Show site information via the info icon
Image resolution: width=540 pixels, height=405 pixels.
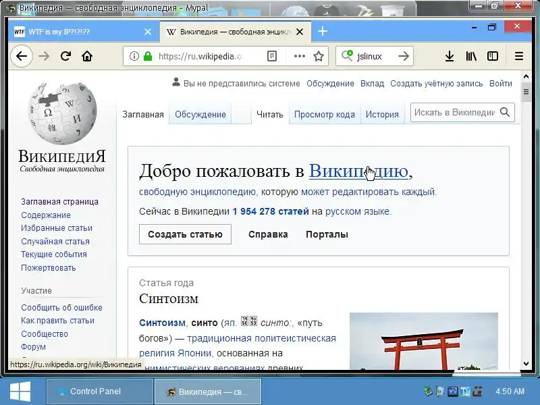click(134, 56)
